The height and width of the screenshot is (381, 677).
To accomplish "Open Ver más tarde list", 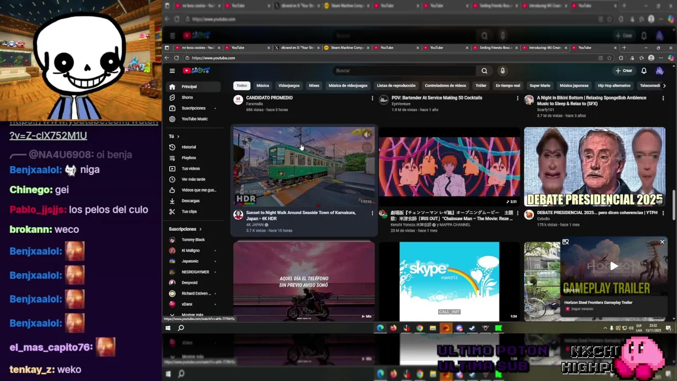I will click(x=193, y=179).
